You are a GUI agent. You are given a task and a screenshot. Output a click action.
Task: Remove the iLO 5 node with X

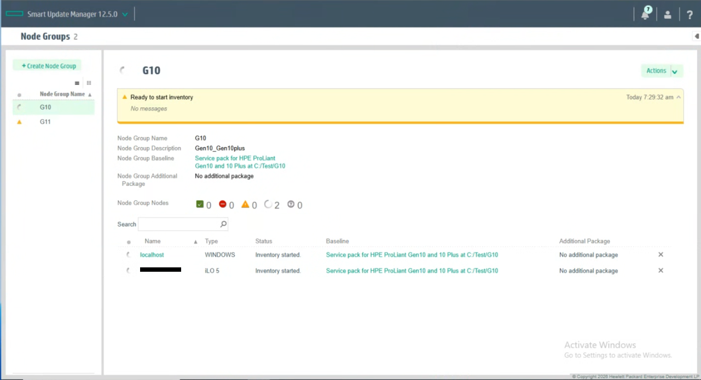point(661,271)
